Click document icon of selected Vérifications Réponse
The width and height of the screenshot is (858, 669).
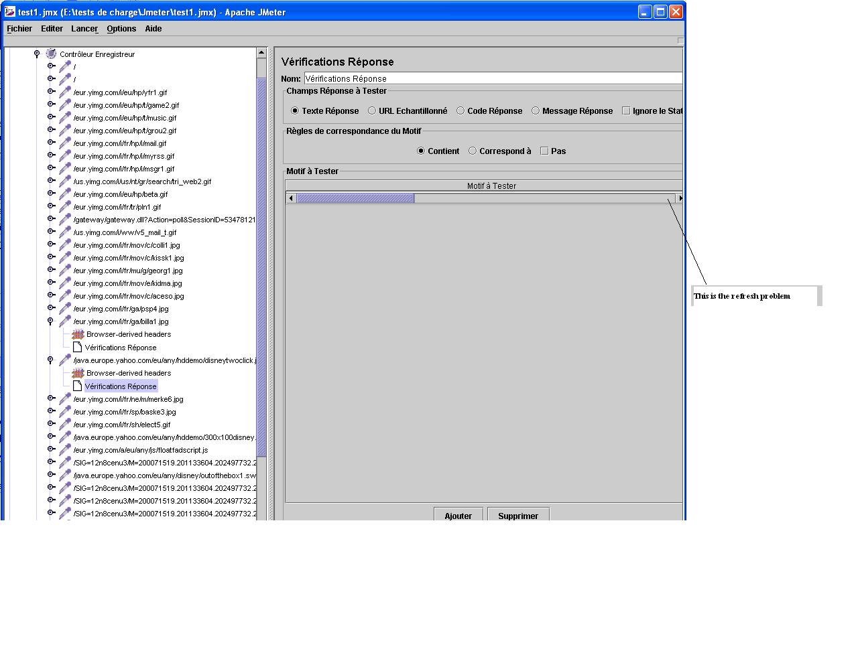pyautogui.click(x=77, y=386)
